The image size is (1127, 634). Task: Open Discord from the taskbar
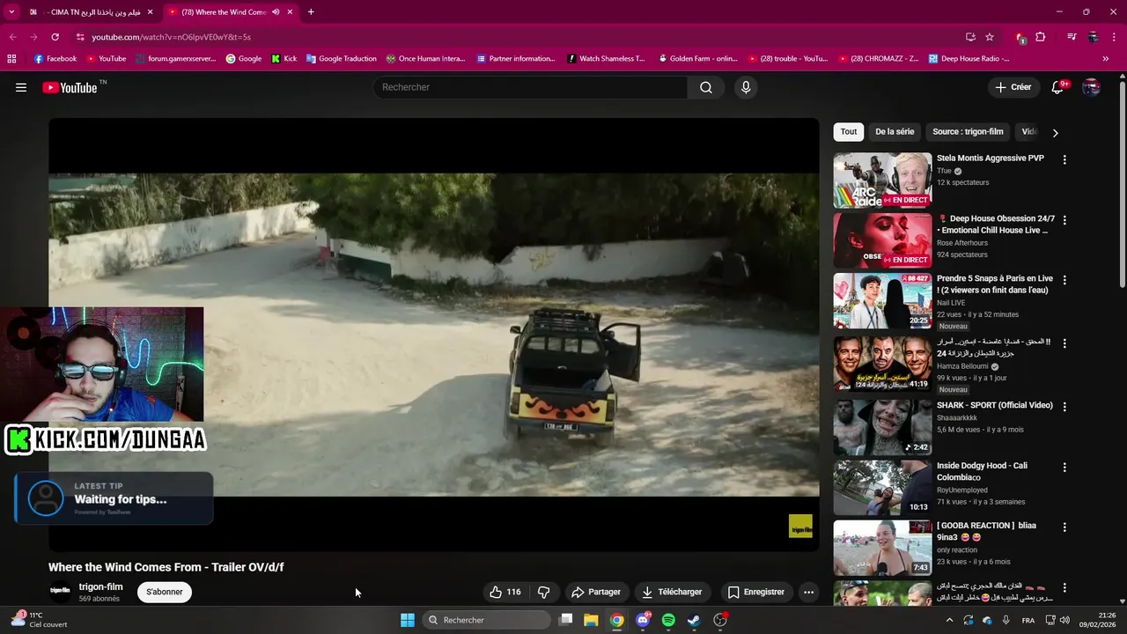tap(643, 620)
